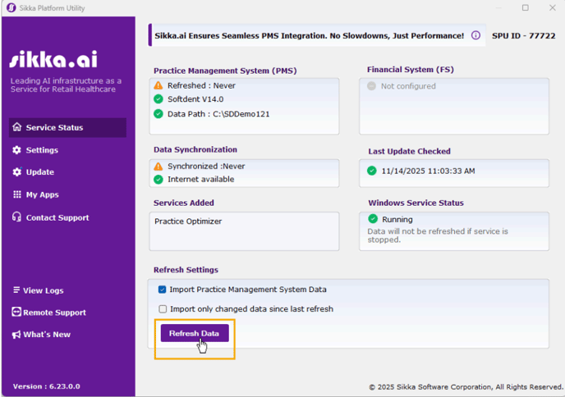Click the green check beside Internet available
Viewport: 565px width, 397px height.
[158, 179]
